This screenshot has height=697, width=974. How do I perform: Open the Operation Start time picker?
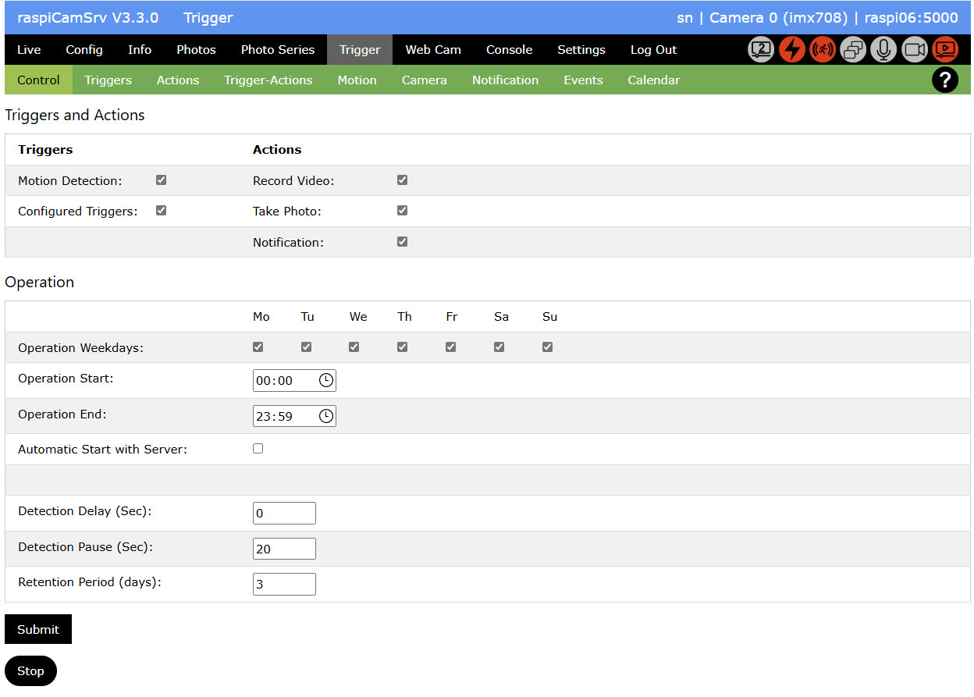(326, 380)
